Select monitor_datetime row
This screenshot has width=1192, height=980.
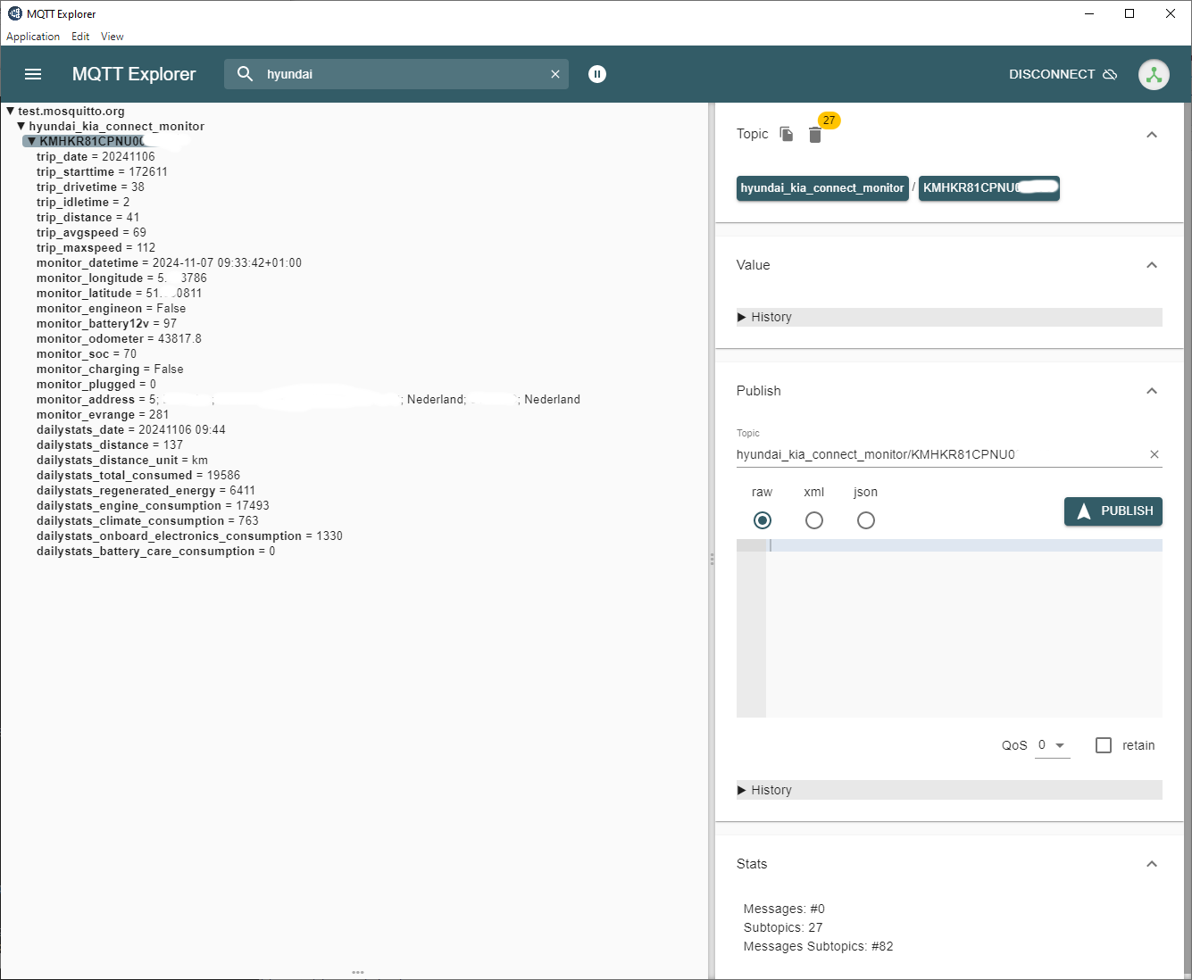click(169, 263)
